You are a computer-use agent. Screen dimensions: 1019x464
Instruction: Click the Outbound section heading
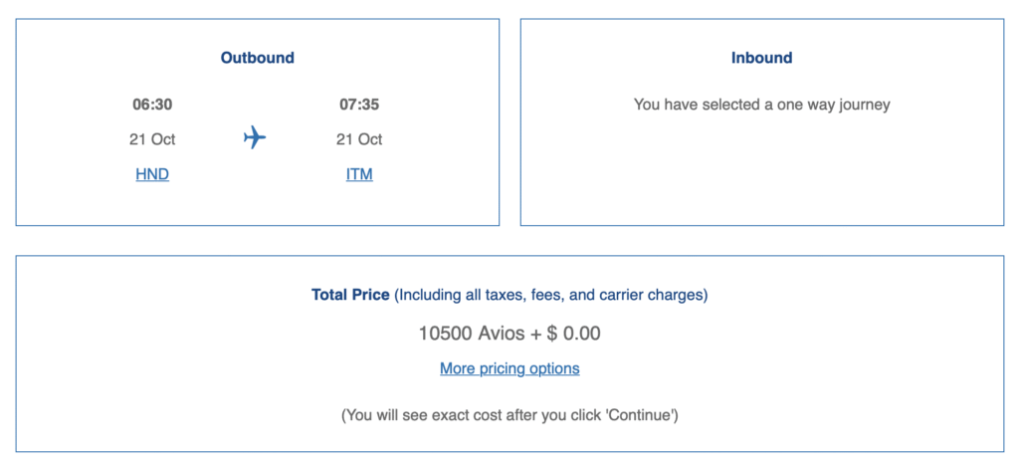point(258,58)
